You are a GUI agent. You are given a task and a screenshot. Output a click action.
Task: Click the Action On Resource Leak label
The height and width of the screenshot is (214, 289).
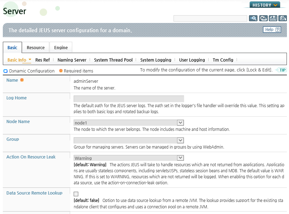(x=31, y=157)
